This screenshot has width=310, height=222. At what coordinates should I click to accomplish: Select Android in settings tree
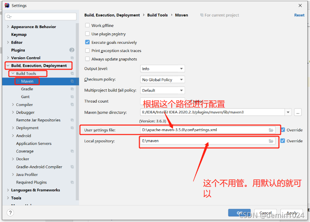[x=24, y=136]
